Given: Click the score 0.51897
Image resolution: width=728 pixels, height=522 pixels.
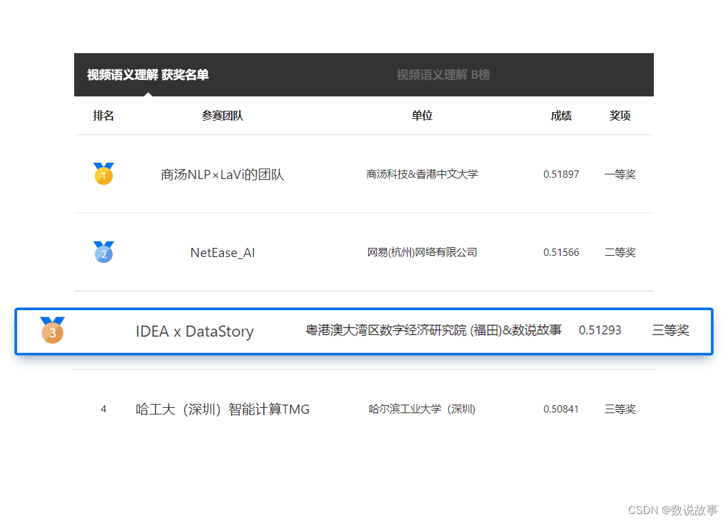Looking at the screenshot, I should (561, 174).
